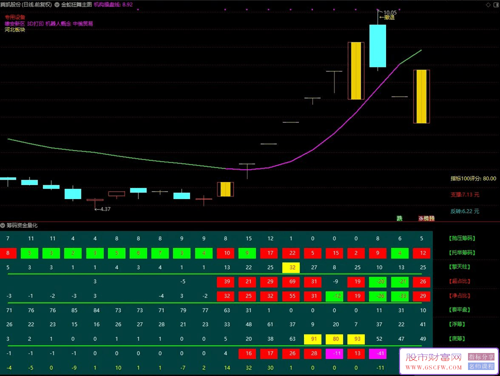The height and width of the screenshot is (376, 500).
Task: Click the 10.05 high price label
Action: [x=389, y=13]
